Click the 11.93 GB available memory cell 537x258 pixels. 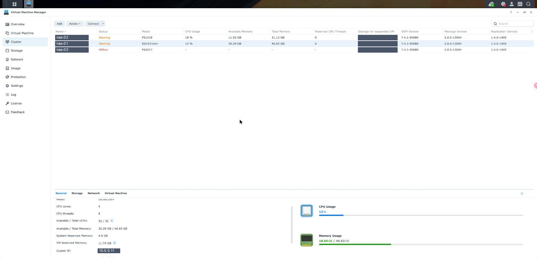(235, 38)
